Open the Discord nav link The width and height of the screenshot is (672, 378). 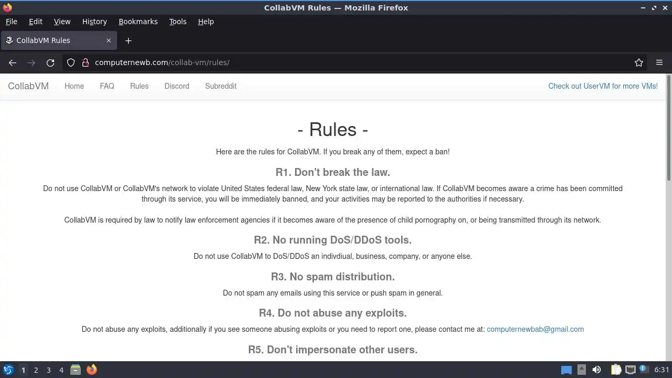tap(177, 86)
